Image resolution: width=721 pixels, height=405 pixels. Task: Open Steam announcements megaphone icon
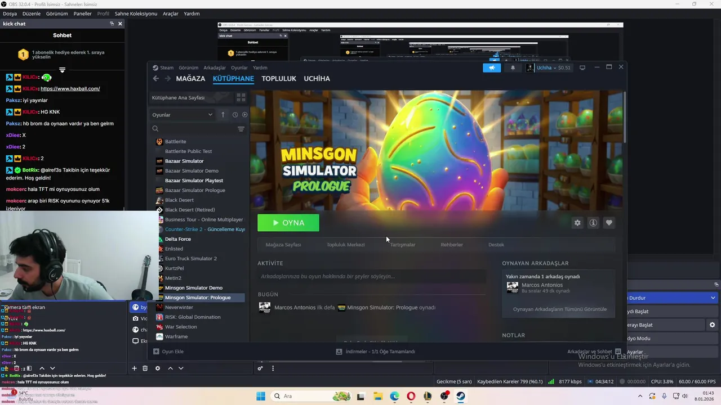[x=492, y=67]
